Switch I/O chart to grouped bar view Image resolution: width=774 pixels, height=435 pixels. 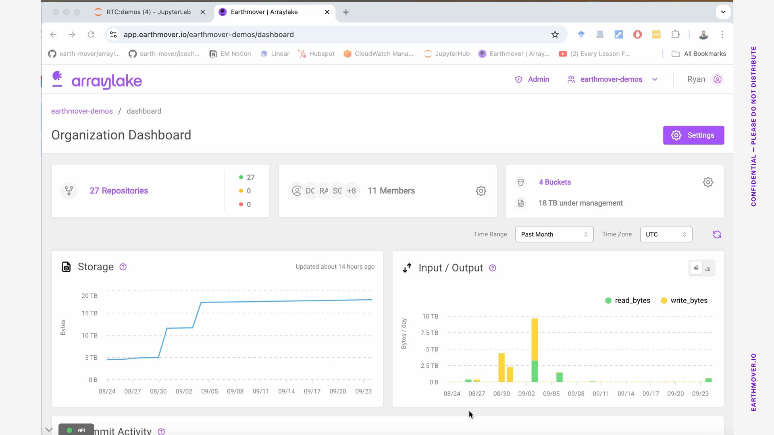pyautogui.click(x=708, y=269)
